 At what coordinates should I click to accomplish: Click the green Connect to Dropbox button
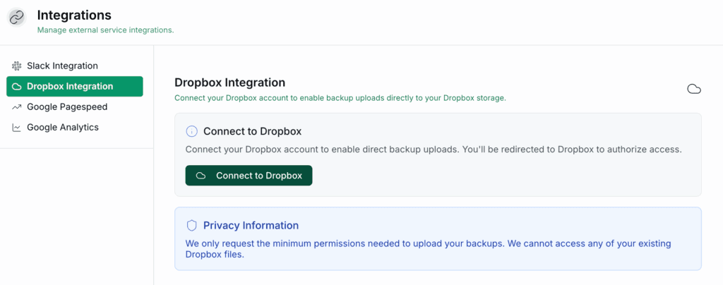249,176
